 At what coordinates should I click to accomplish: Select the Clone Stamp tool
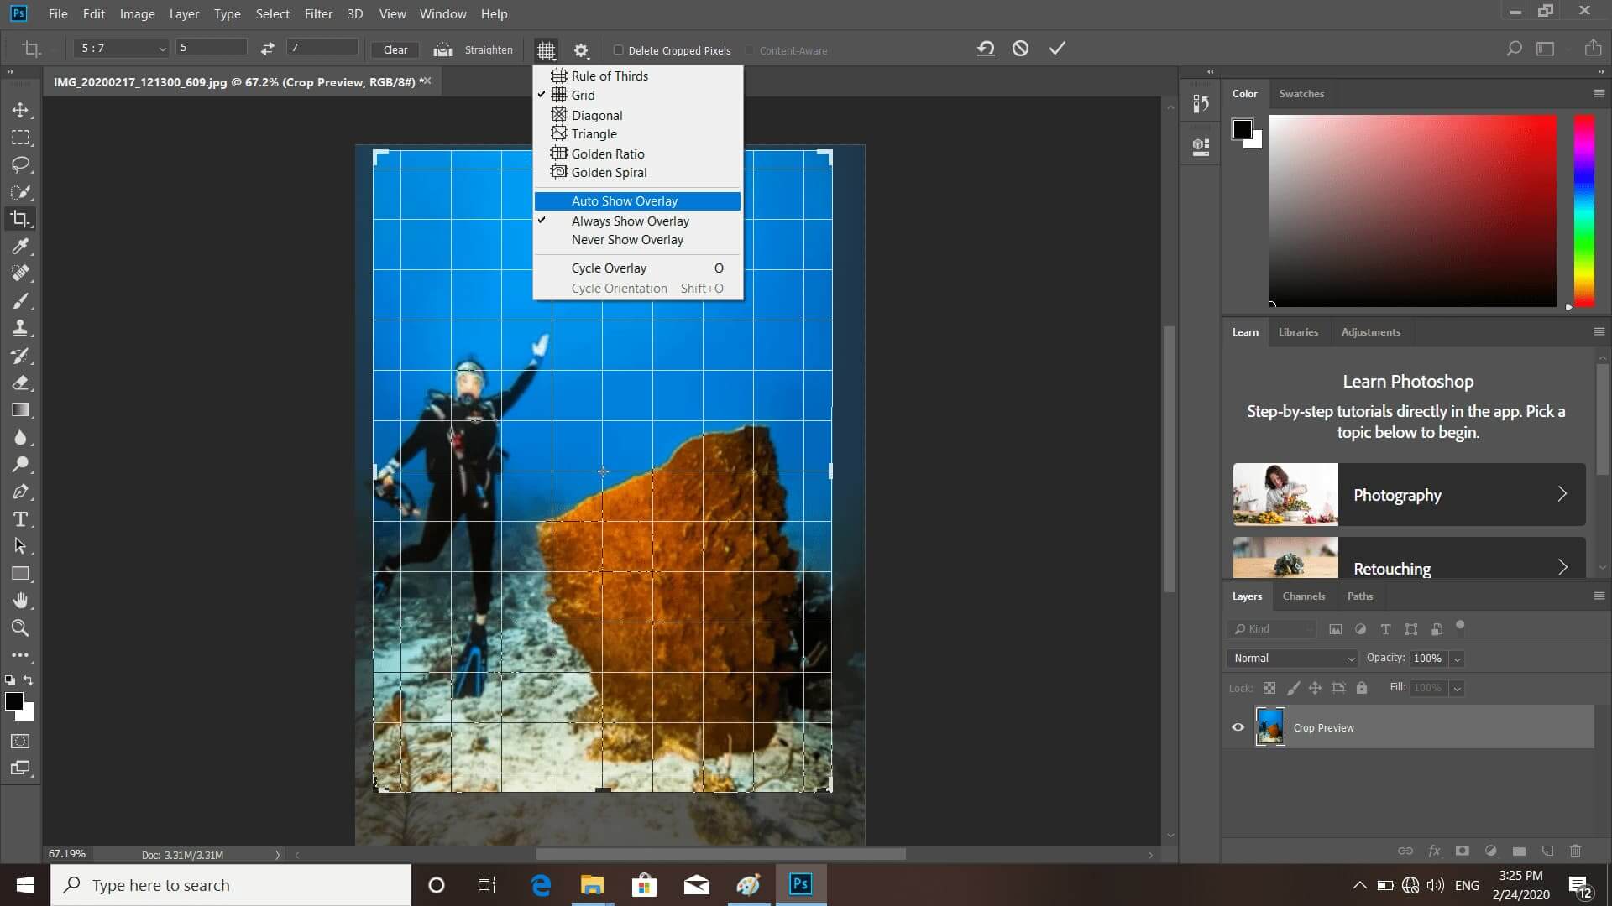coord(20,328)
